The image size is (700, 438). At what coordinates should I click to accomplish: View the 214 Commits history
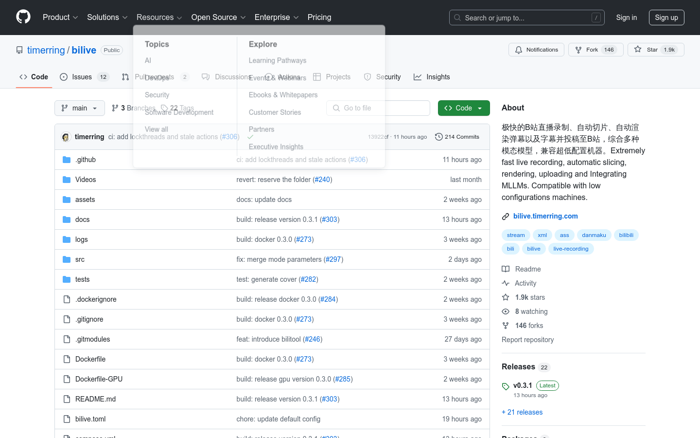tap(457, 137)
